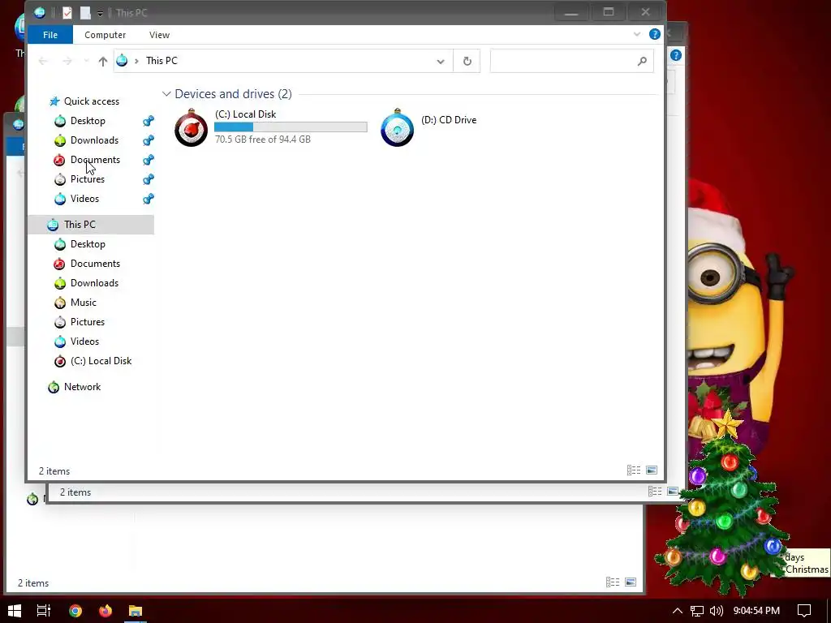Collapse the Devices and drives group
The width and height of the screenshot is (831, 623).
[166, 94]
